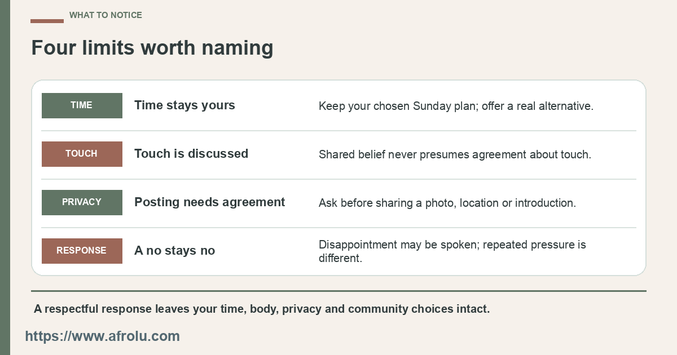Viewport: 677px width, 355px height.
Task: Click the white card containing the four limits
Action: (x=338, y=178)
